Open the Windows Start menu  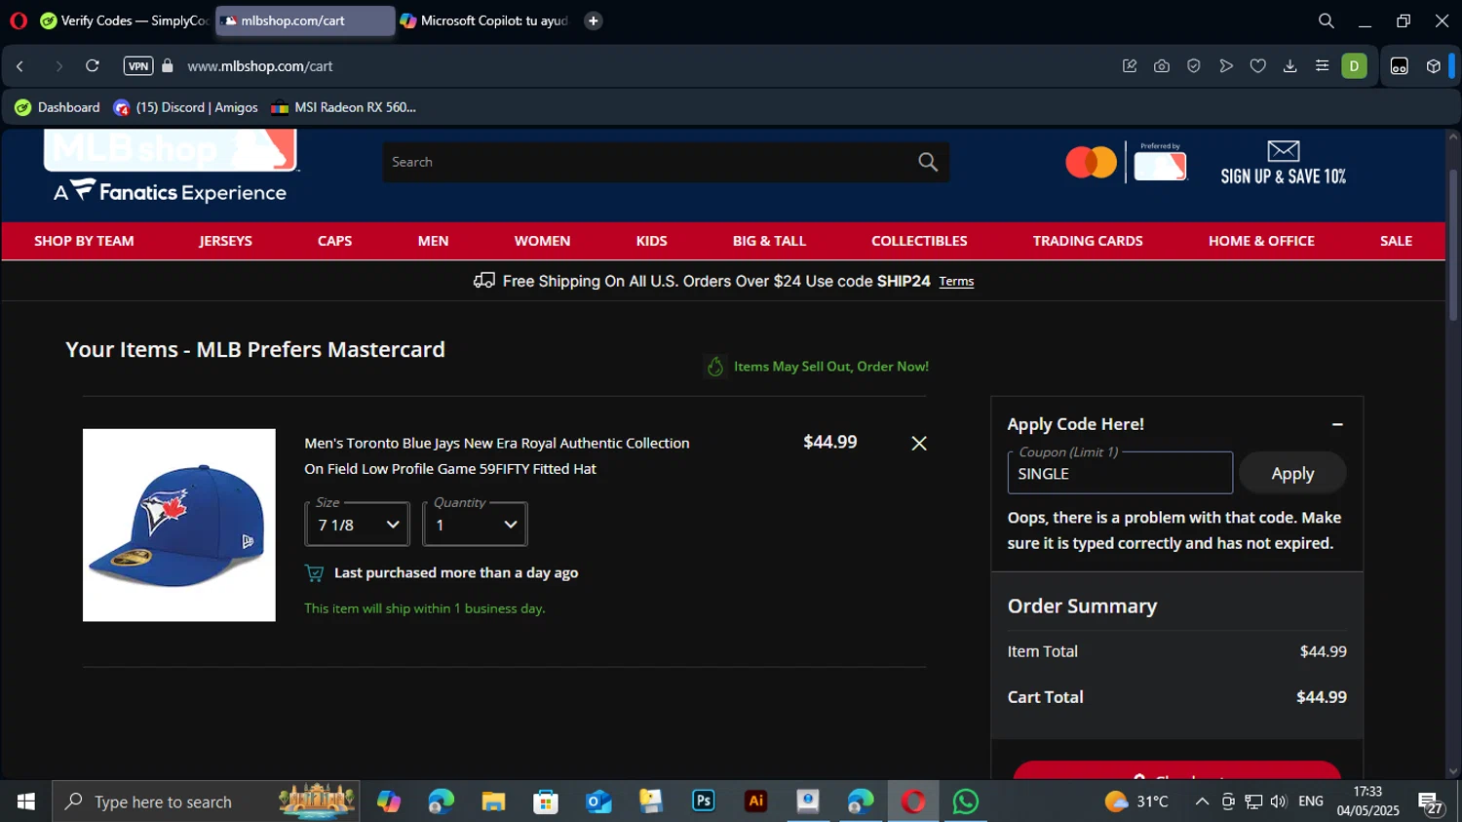click(x=26, y=802)
